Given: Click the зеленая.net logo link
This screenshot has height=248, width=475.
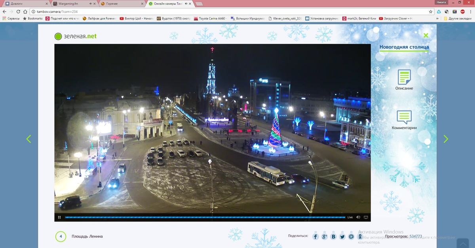Looking at the screenshot, I should [x=75, y=36].
